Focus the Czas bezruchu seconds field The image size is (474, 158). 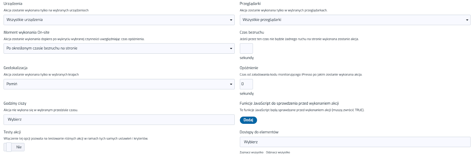tap(246, 48)
